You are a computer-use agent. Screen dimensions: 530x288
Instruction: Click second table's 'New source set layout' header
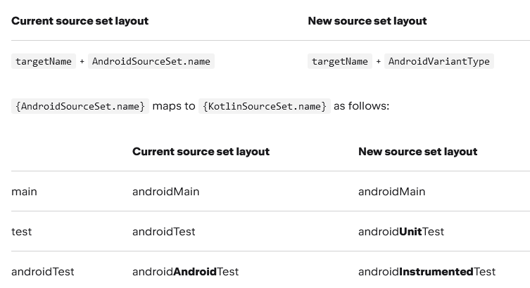(x=418, y=152)
